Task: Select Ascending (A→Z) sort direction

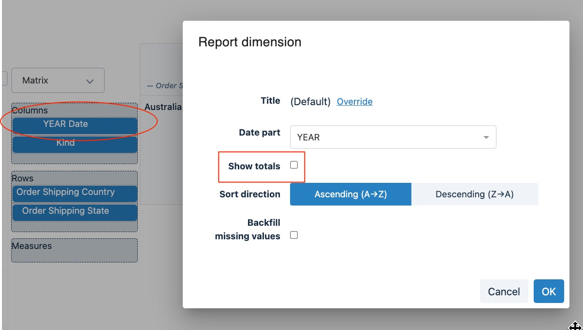Action: (350, 194)
